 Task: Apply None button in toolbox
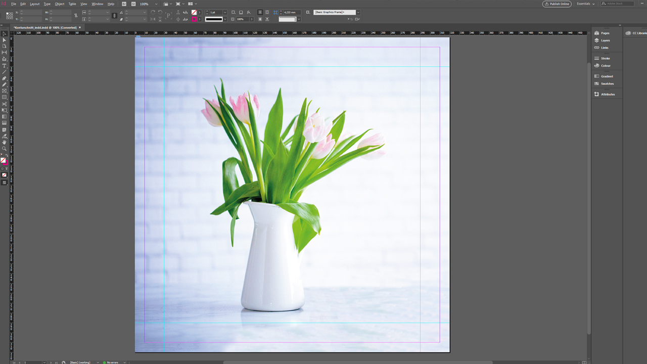5,175
